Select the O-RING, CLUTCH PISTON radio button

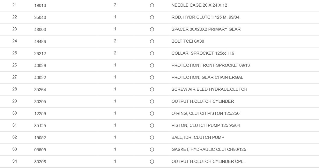click(152, 114)
